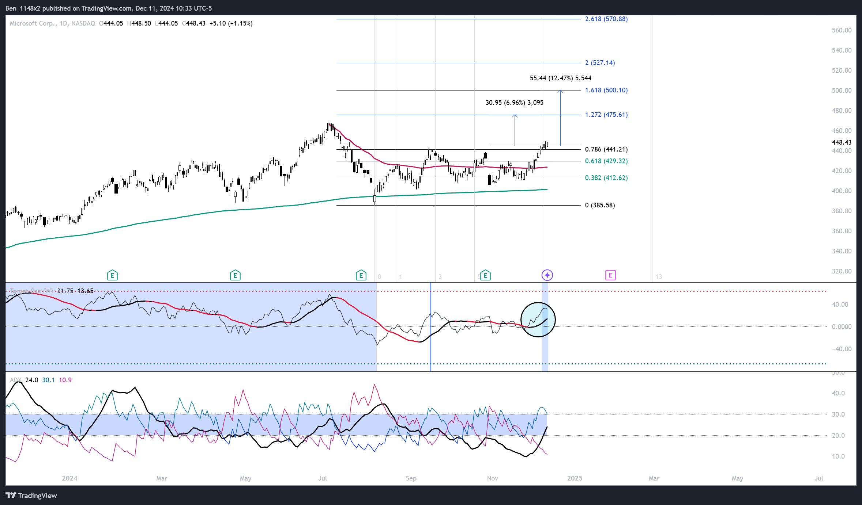Click the Fibonacci time zone label 13
This screenshot has height=505, width=862.
(x=659, y=277)
